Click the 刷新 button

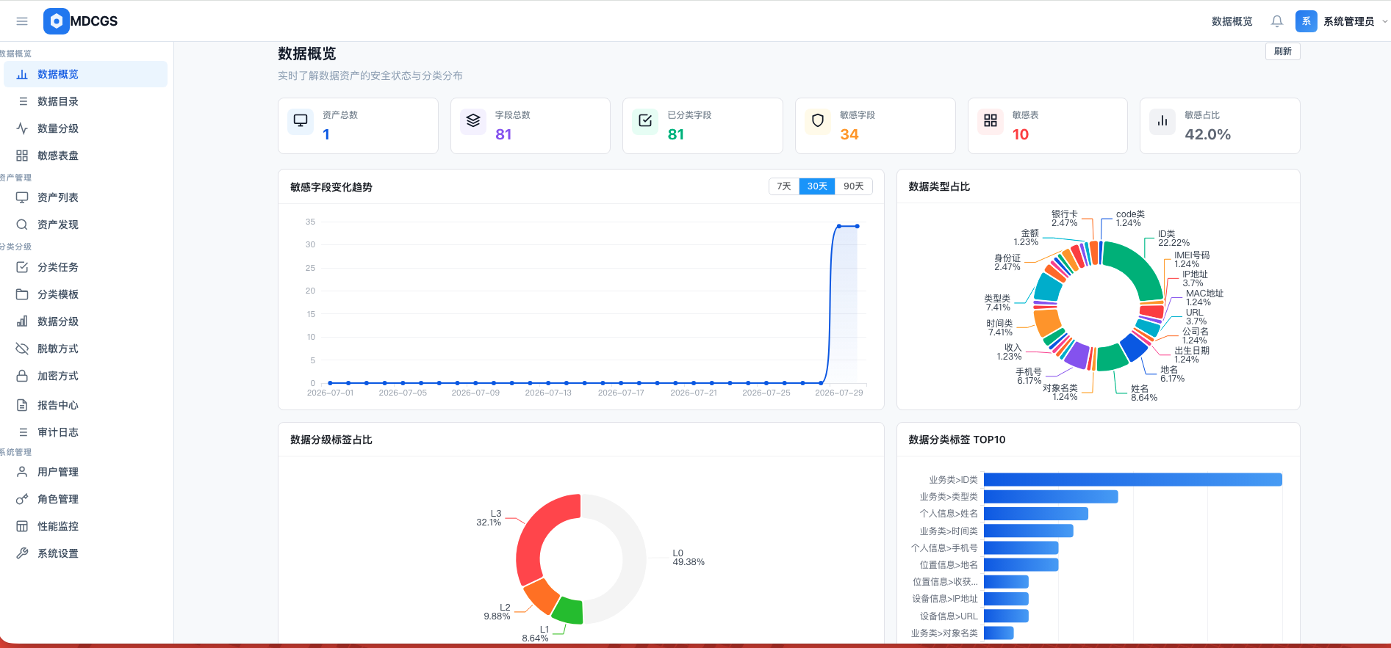click(1283, 51)
